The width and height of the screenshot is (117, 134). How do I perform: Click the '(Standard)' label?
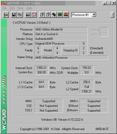[x=97, y=48]
